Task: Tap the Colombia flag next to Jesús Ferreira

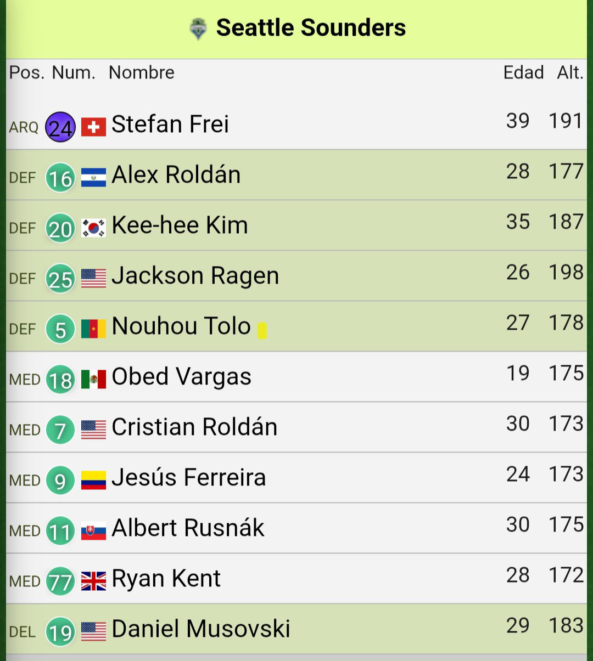Action: point(93,481)
